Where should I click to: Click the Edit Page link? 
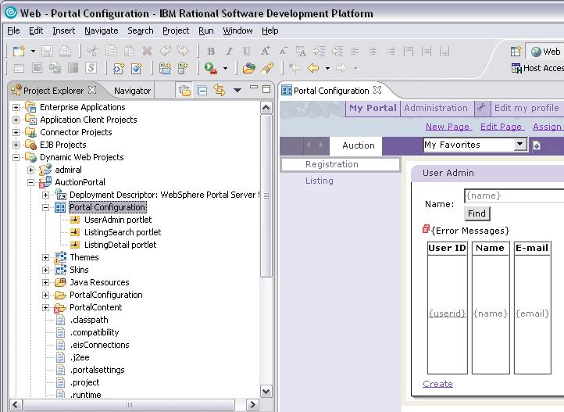click(501, 127)
